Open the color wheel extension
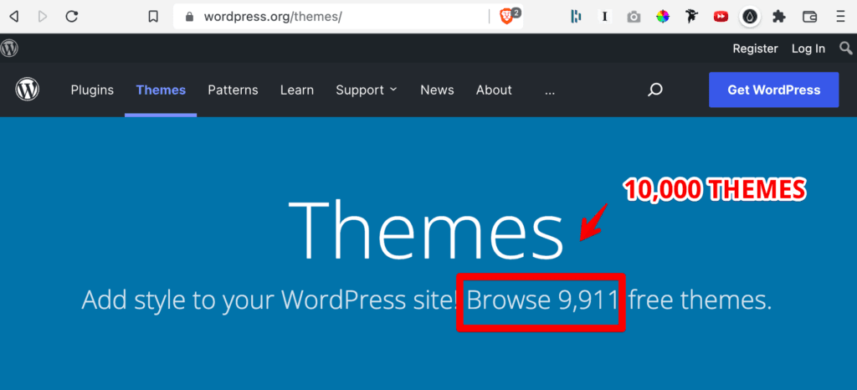This screenshot has height=390, width=857. click(x=663, y=17)
